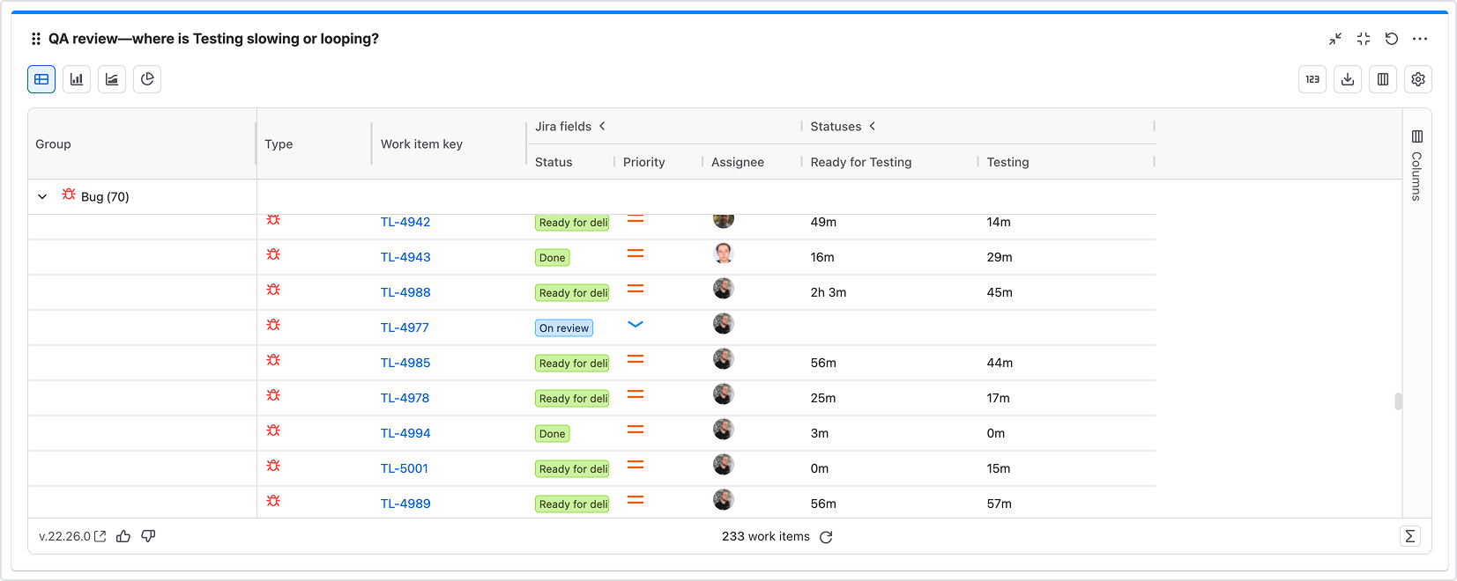Collapse the Bug (70) group
The image size is (1457, 581).
pyautogui.click(x=42, y=197)
